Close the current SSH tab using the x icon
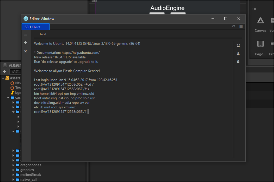The image size is (274, 182). pos(26,51)
